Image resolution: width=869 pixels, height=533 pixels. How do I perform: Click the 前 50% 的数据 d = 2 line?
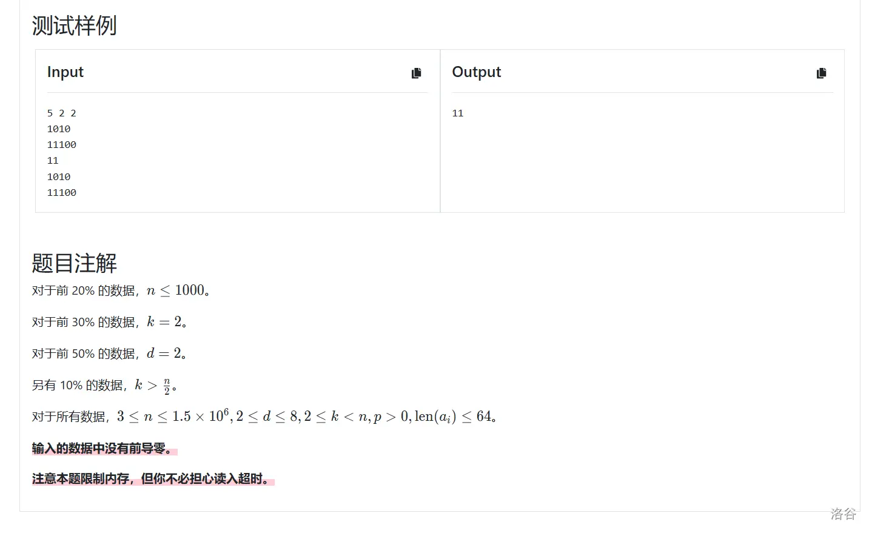coord(109,354)
